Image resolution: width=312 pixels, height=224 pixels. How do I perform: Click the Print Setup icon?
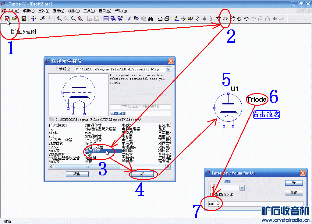click(x=160, y=19)
